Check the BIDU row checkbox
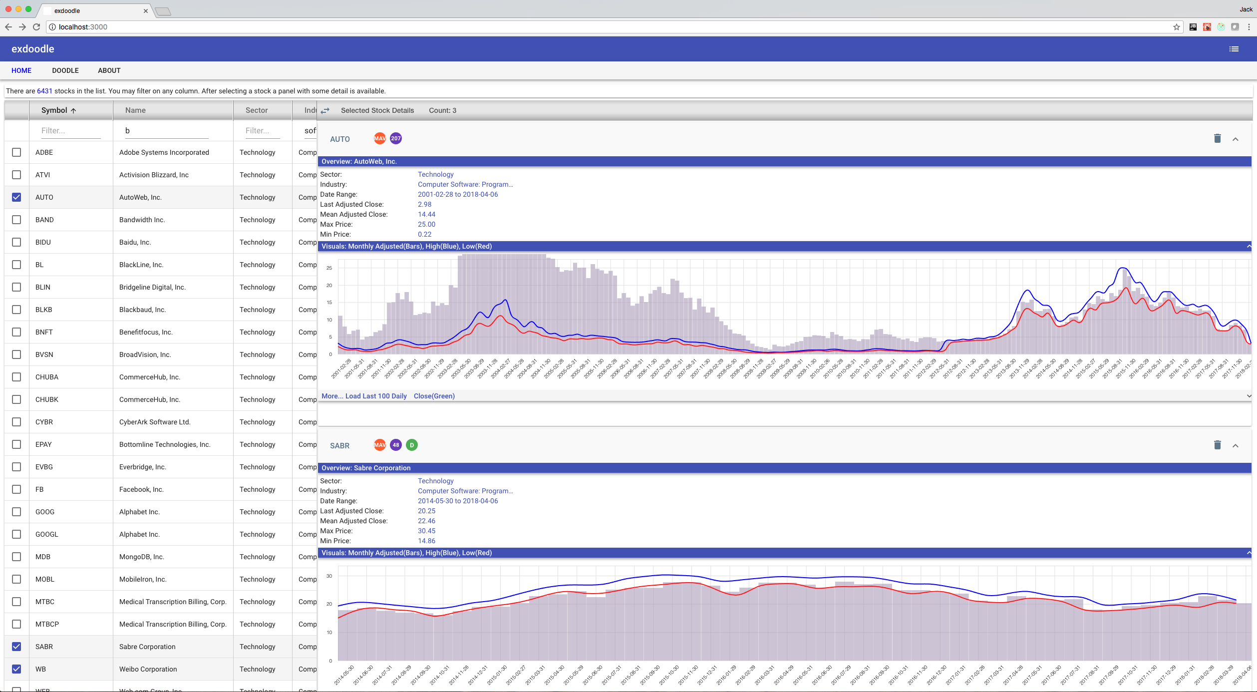Viewport: 1257px width, 692px height. 16,242
